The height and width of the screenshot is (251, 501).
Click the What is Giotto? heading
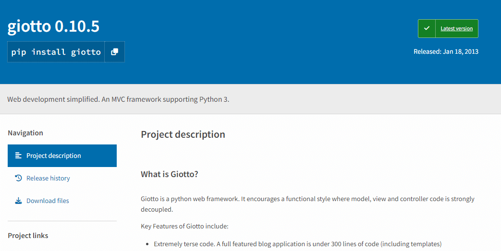tap(169, 174)
